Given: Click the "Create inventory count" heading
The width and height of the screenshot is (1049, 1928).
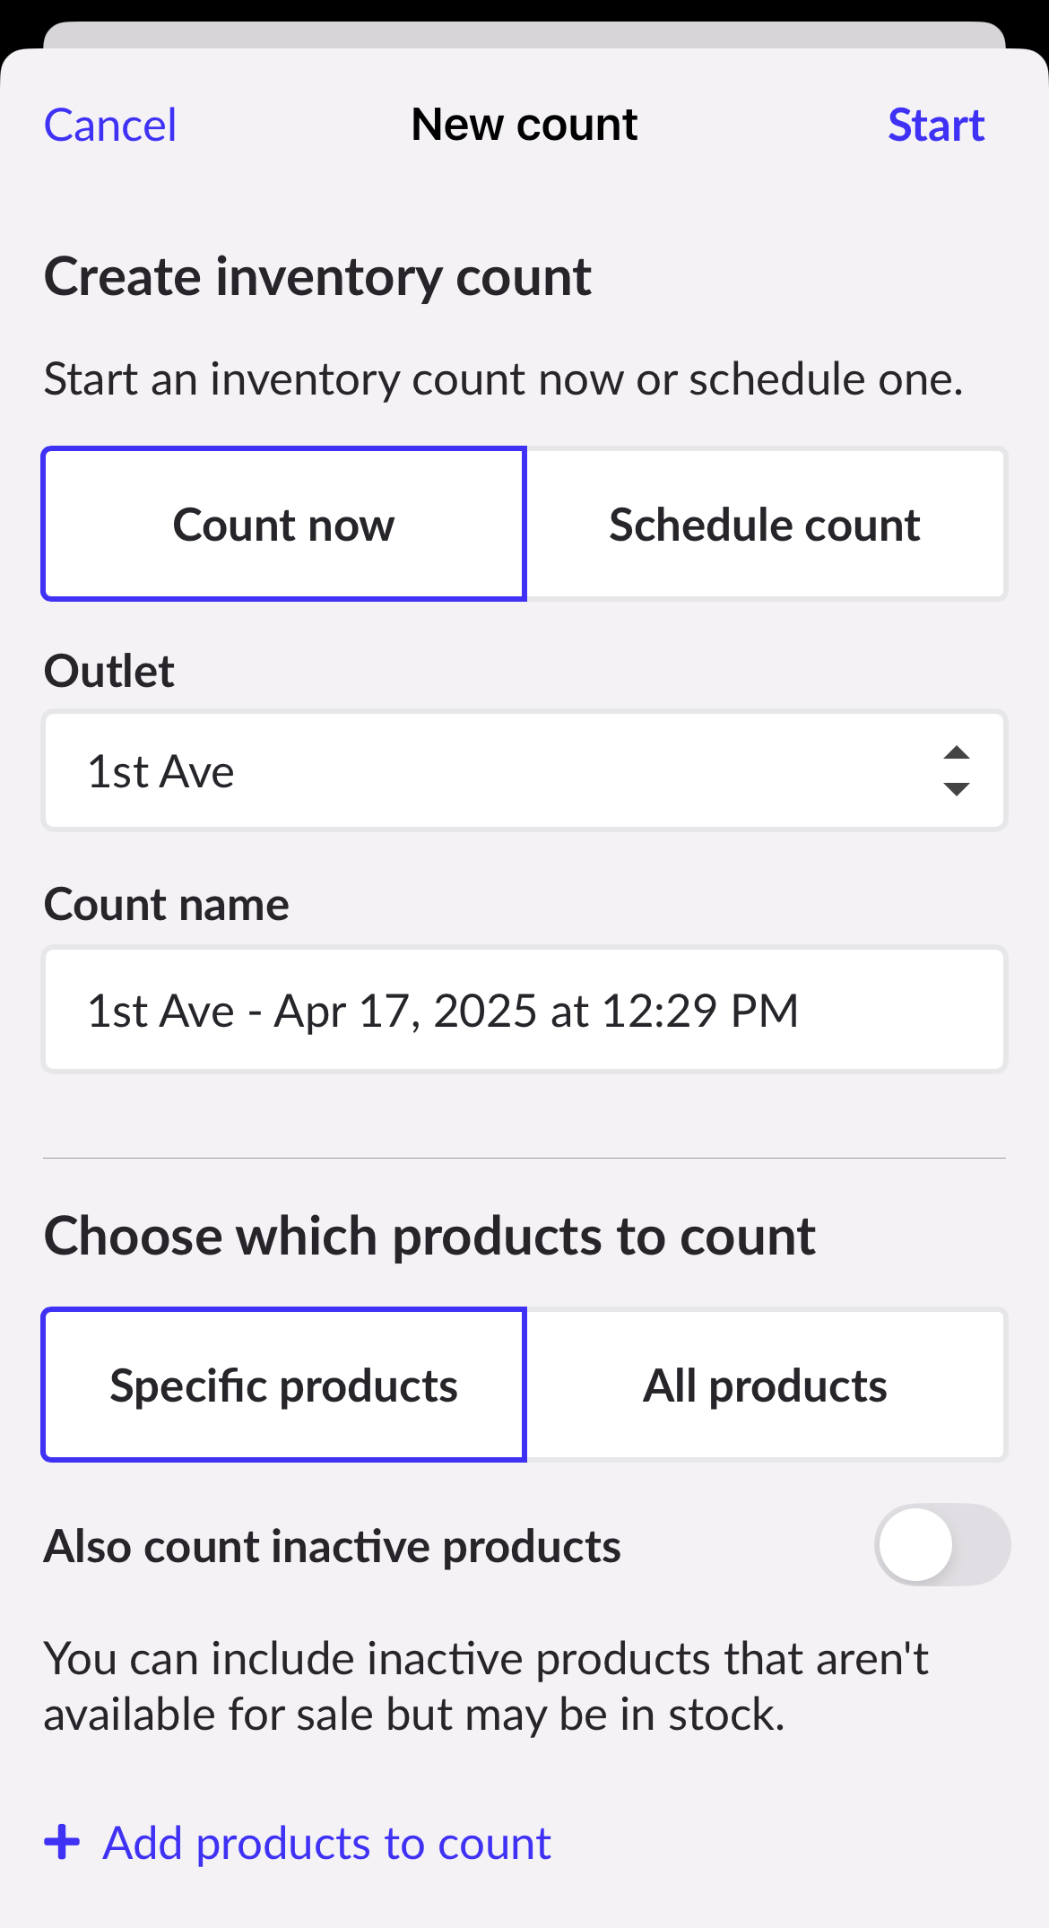Looking at the screenshot, I should point(317,277).
